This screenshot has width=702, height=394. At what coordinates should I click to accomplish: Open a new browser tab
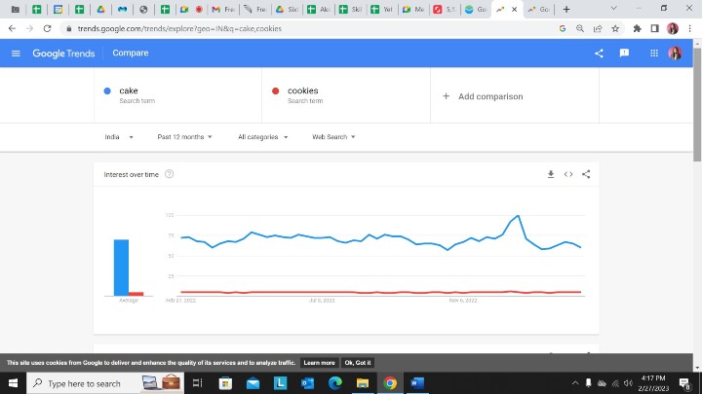pyautogui.click(x=566, y=10)
